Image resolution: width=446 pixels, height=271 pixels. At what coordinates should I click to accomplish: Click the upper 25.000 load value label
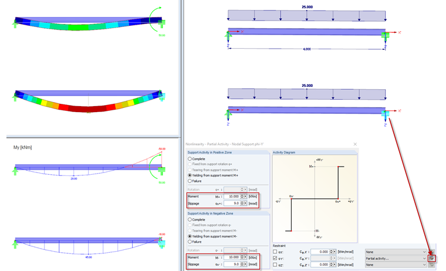click(307, 7)
